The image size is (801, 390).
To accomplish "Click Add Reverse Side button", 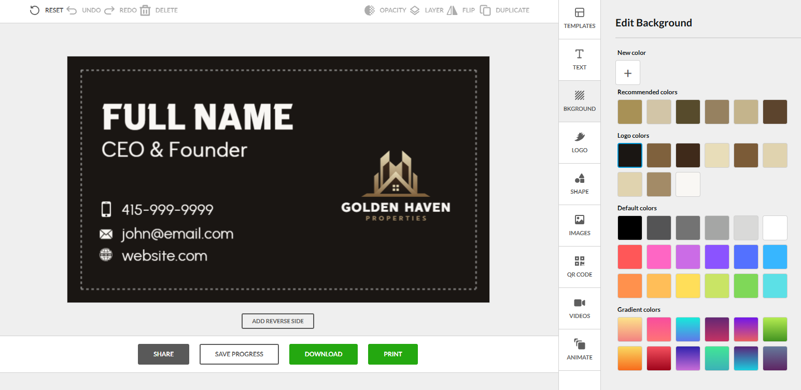I will point(278,321).
